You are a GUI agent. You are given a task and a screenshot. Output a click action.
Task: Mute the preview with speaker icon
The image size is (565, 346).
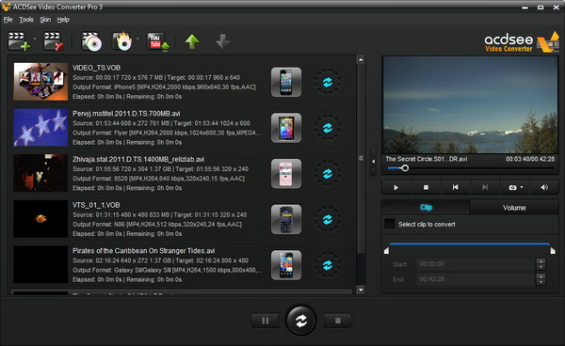544,187
